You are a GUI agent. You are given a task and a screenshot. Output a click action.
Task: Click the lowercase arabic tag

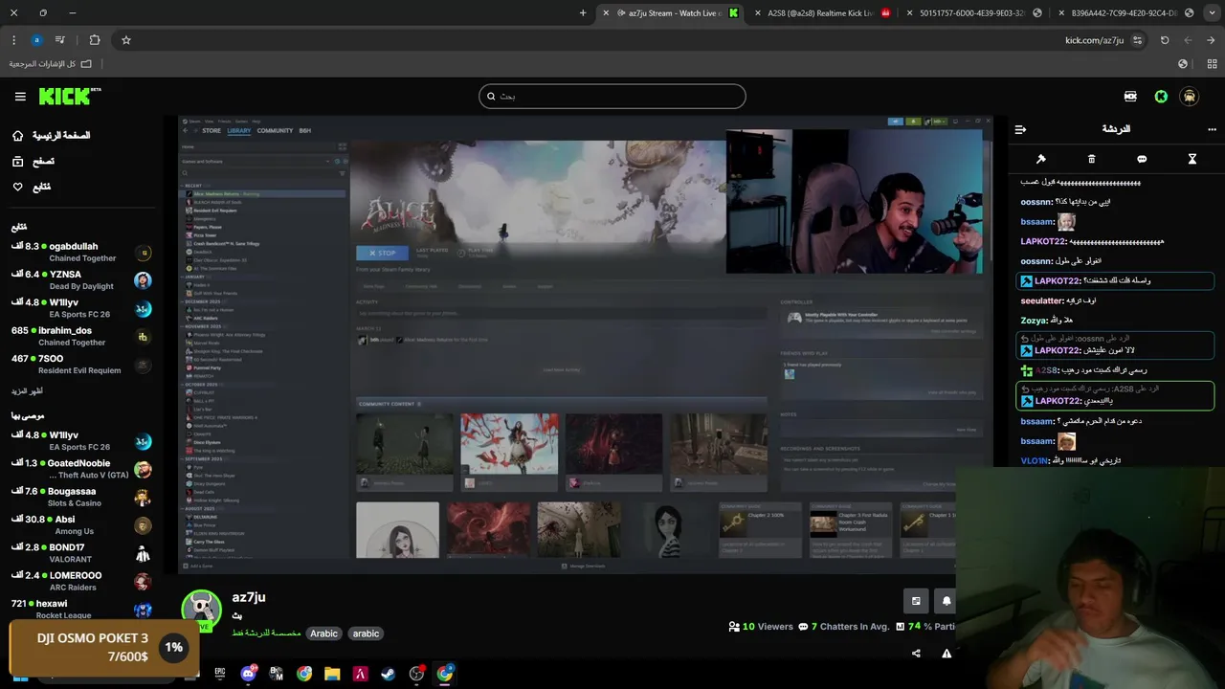coord(366,633)
